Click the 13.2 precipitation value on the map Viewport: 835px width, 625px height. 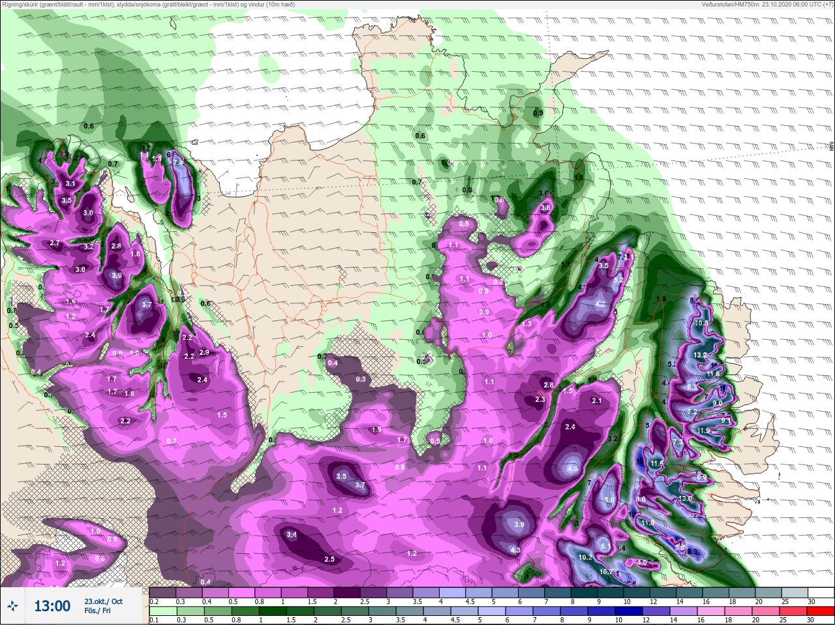[700, 355]
